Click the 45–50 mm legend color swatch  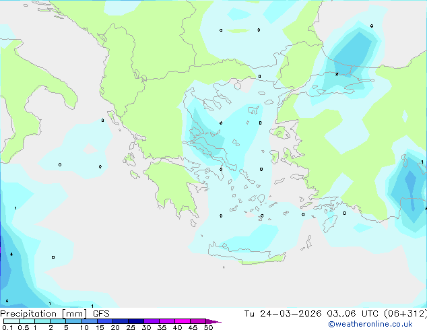coord(198,321)
